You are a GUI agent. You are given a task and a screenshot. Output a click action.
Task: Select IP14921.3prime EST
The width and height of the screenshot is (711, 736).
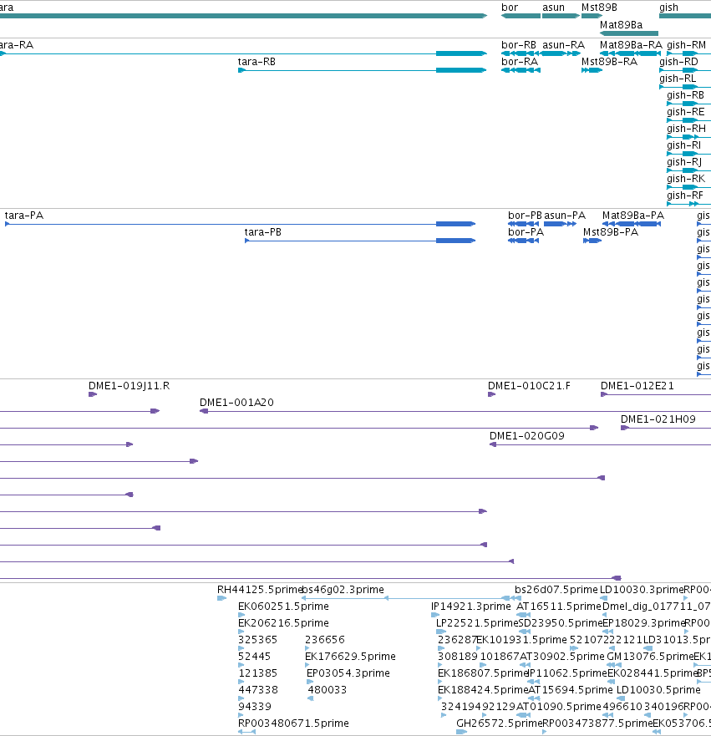tap(435, 614)
